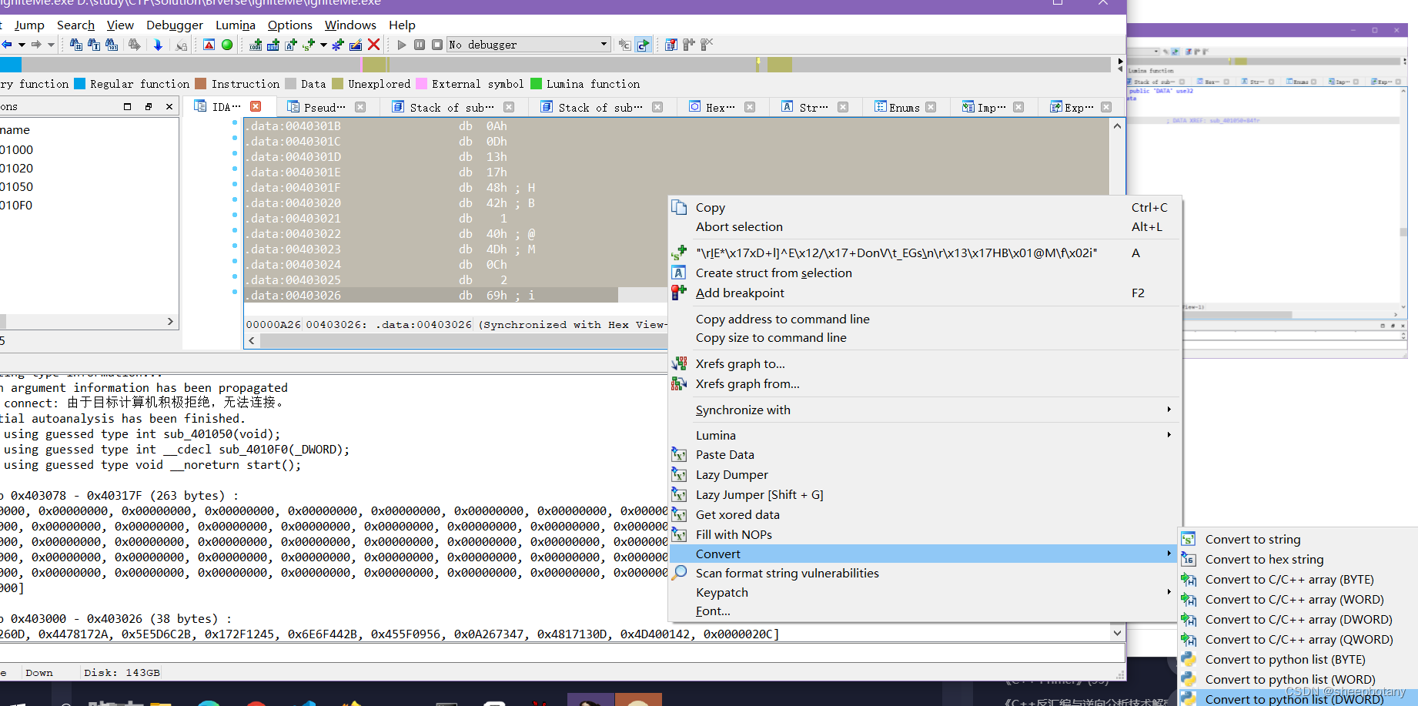Viewport: 1418px width, 706px height.
Task: Click the blue down arrow toolbar icon
Action: click(158, 45)
